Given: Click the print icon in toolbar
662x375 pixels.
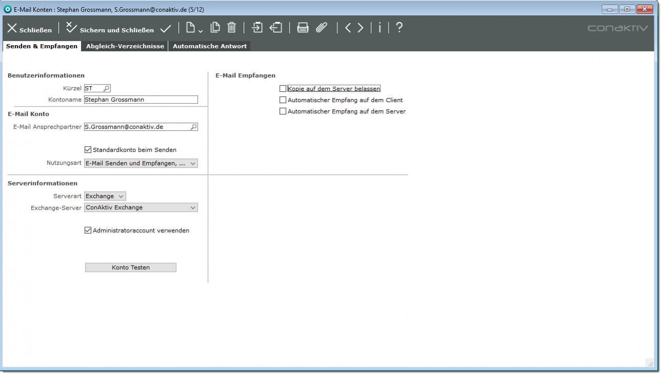Looking at the screenshot, I should [x=303, y=28].
